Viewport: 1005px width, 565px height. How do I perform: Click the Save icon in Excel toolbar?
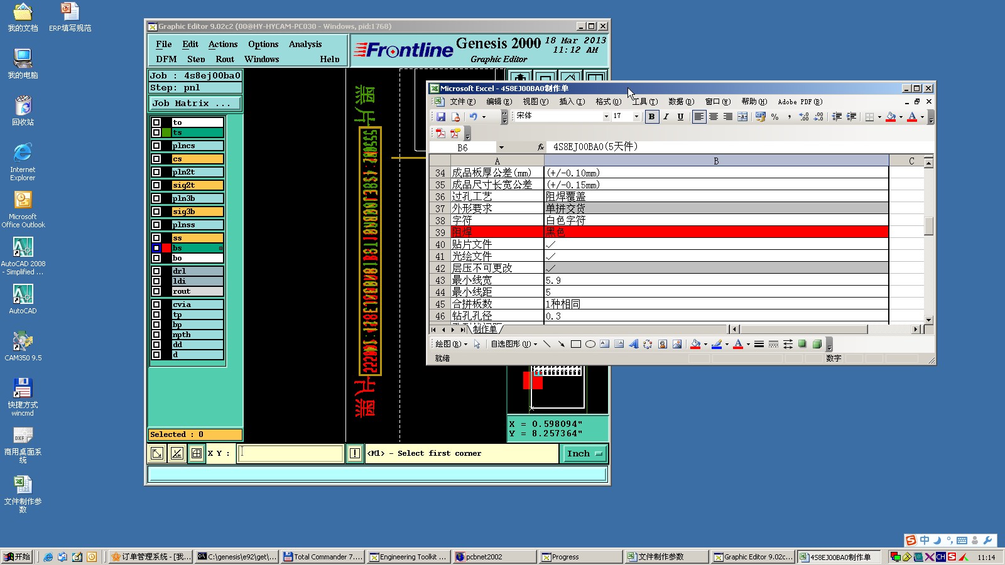tap(441, 117)
